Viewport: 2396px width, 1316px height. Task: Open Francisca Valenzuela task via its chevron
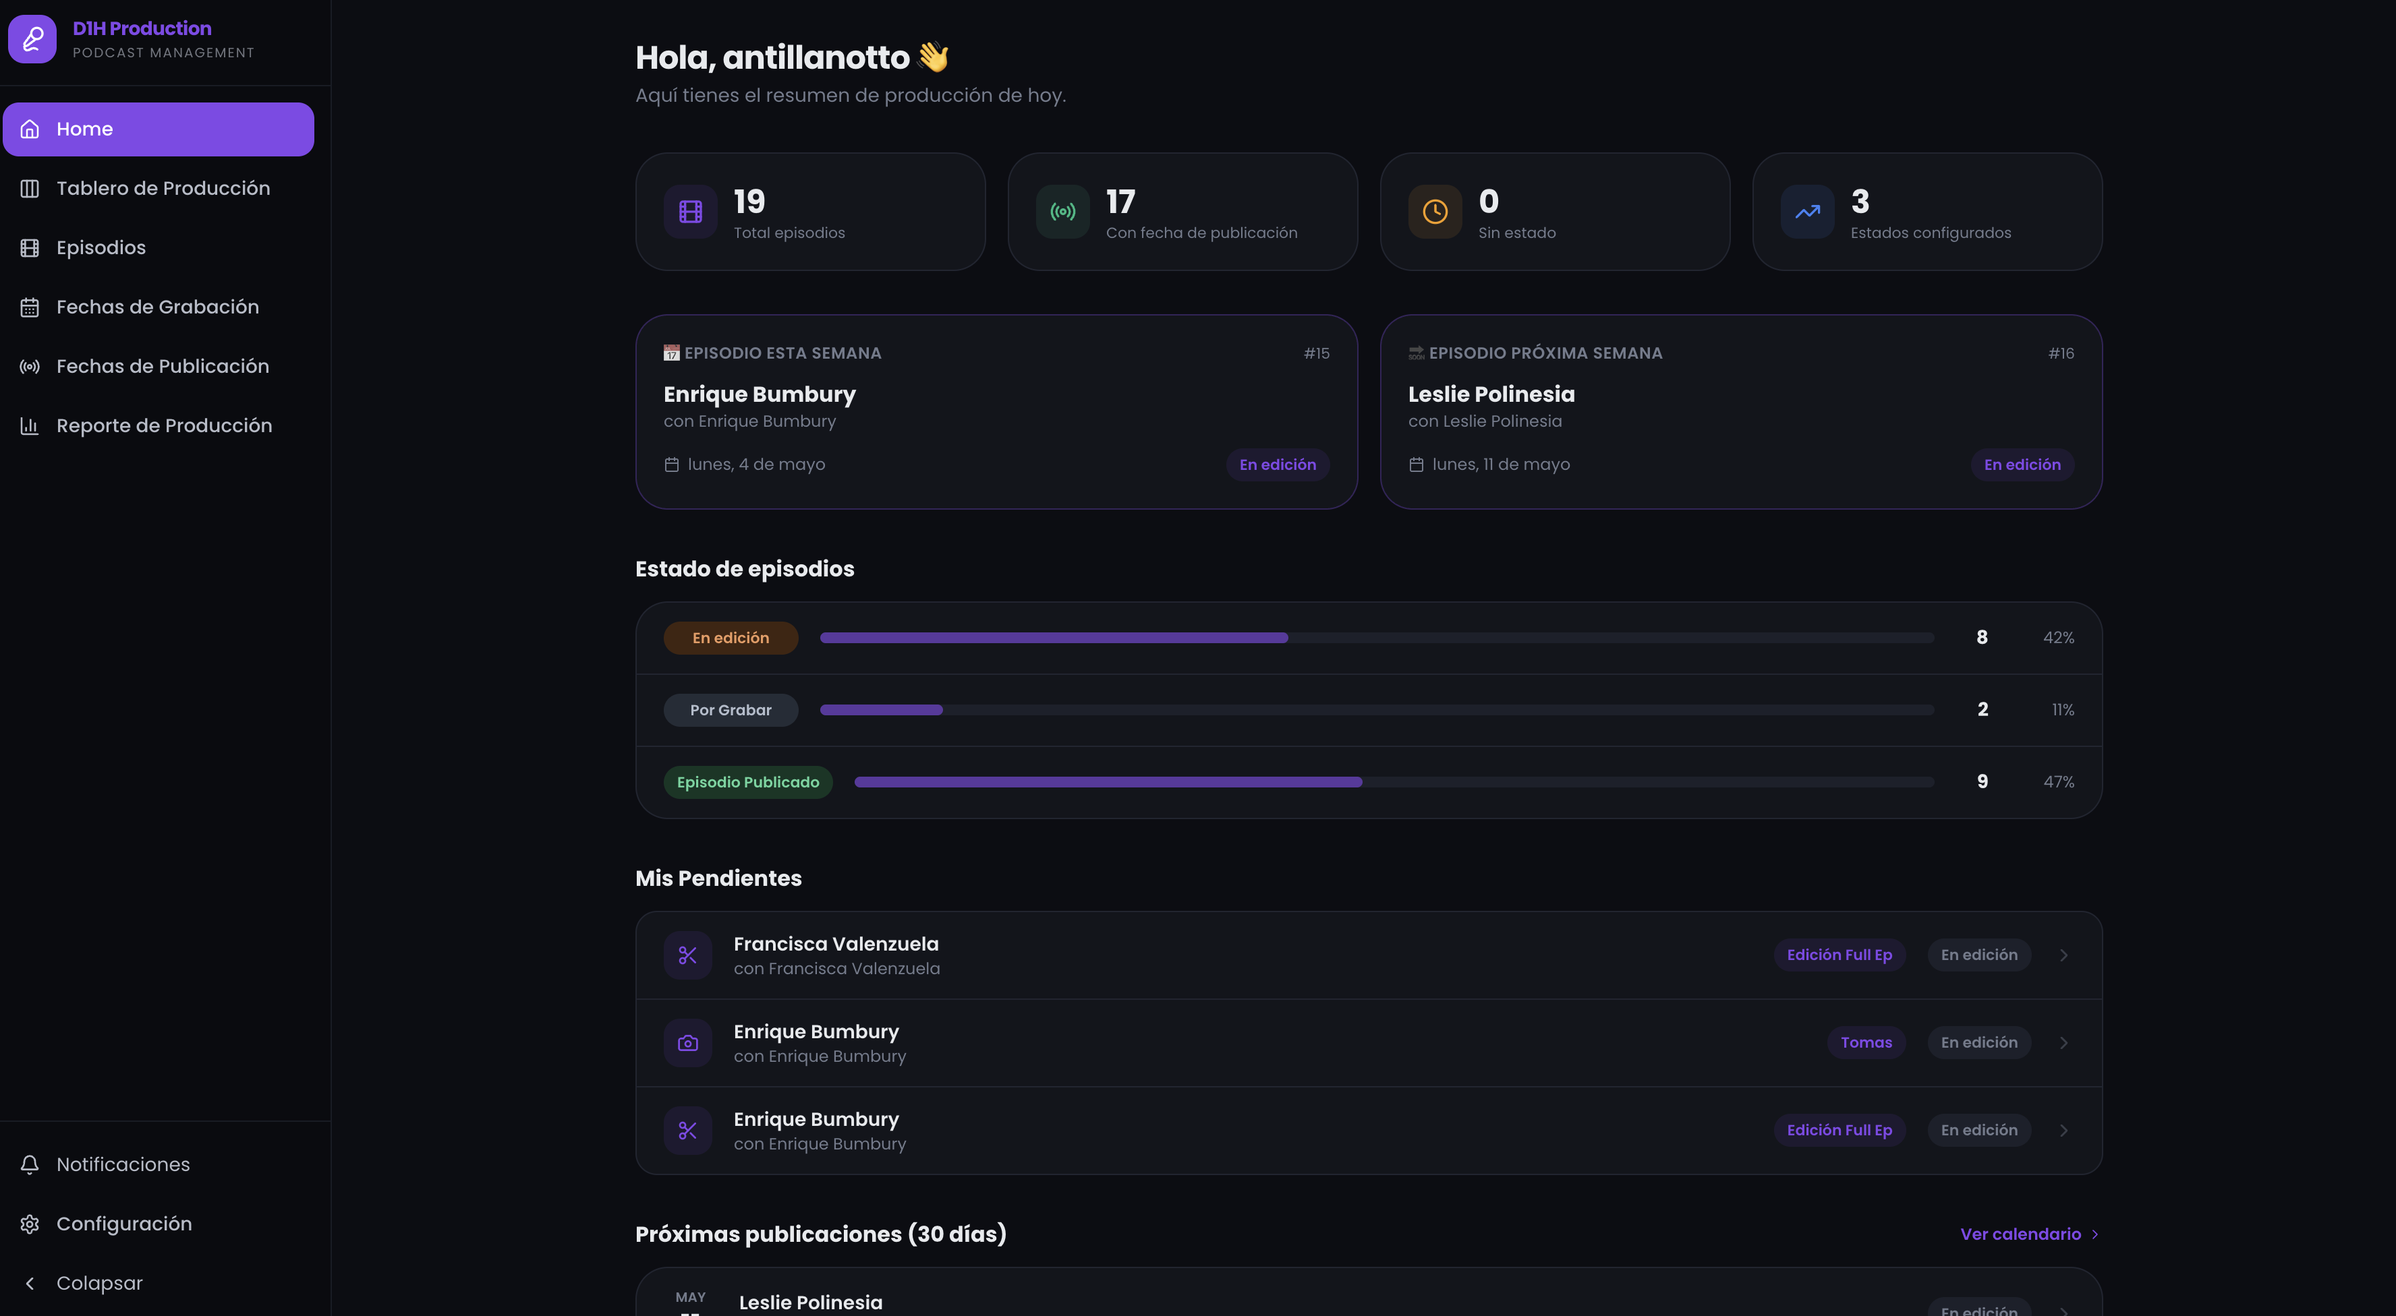(2064, 955)
